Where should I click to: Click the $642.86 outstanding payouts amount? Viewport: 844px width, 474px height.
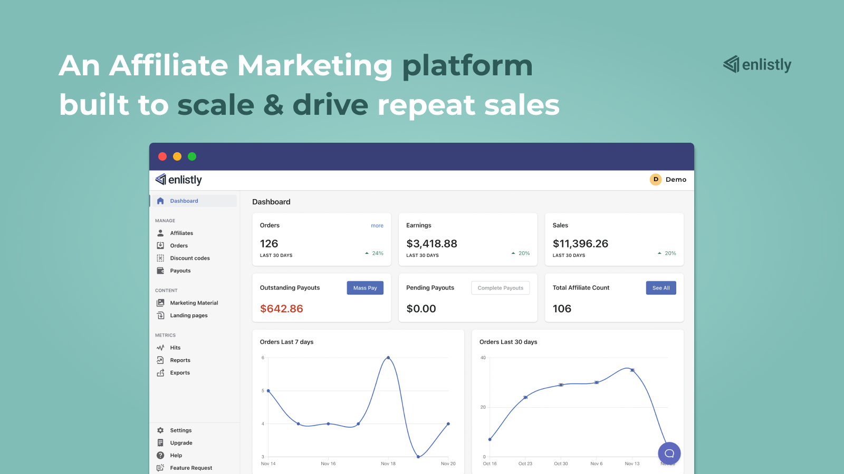(282, 309)
